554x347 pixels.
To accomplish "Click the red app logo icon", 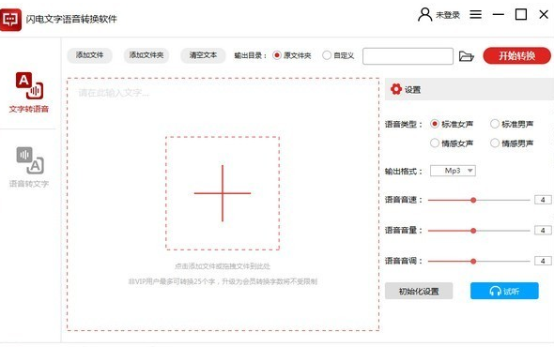I will 10,20.
